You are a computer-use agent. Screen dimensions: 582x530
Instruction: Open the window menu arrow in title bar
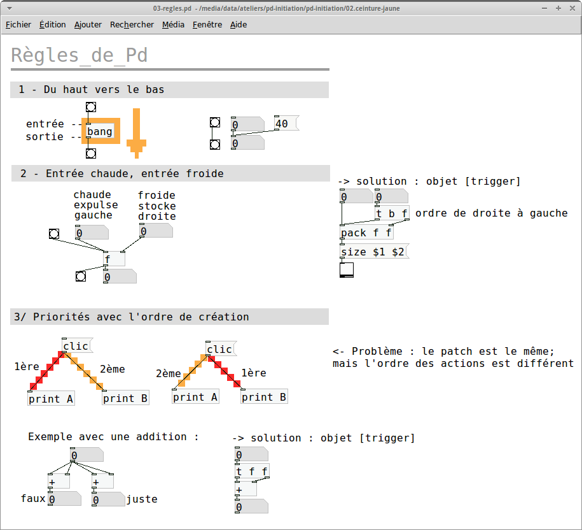click(10, 8)
